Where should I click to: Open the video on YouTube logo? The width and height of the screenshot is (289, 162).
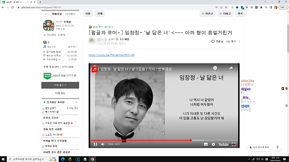(223, 144)
